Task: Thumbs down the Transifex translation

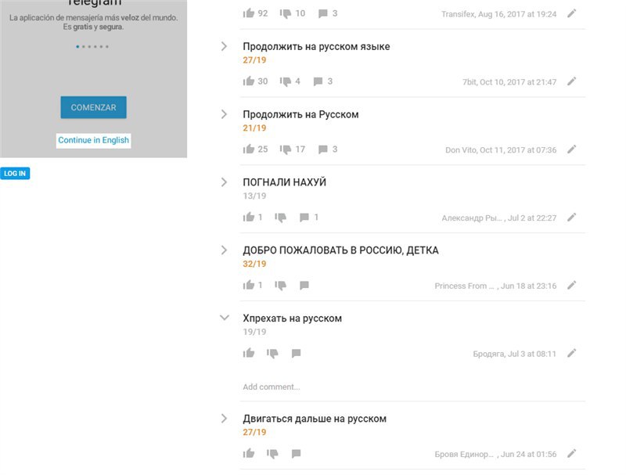Action: (286, 13)
